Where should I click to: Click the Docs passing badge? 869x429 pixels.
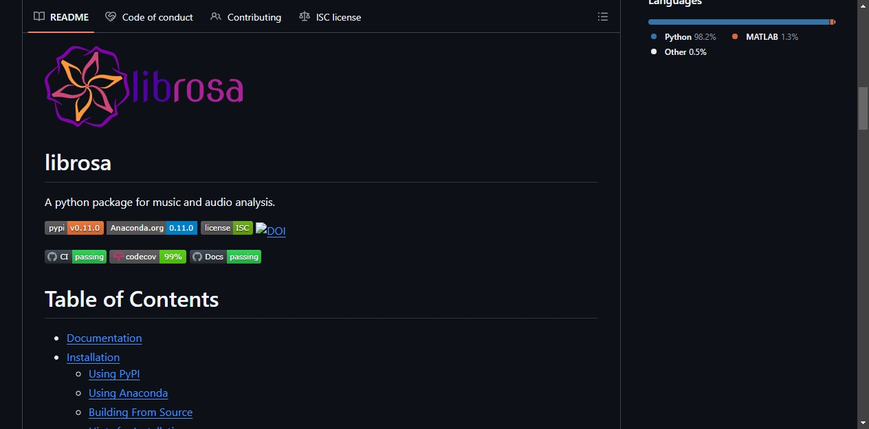(225, 257)
